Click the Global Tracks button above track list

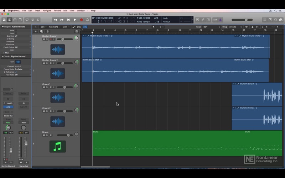click(77, 31)
